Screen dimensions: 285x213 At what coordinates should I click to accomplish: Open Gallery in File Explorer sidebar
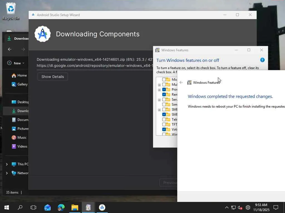point(19,84)
